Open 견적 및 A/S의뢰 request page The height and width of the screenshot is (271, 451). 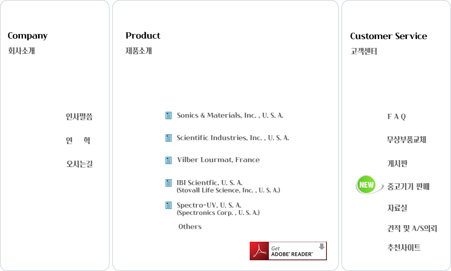(412, 229)
